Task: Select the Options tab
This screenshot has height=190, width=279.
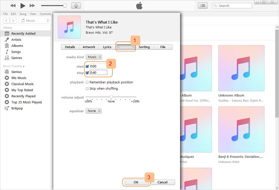Action: click(x=126, y=47)
